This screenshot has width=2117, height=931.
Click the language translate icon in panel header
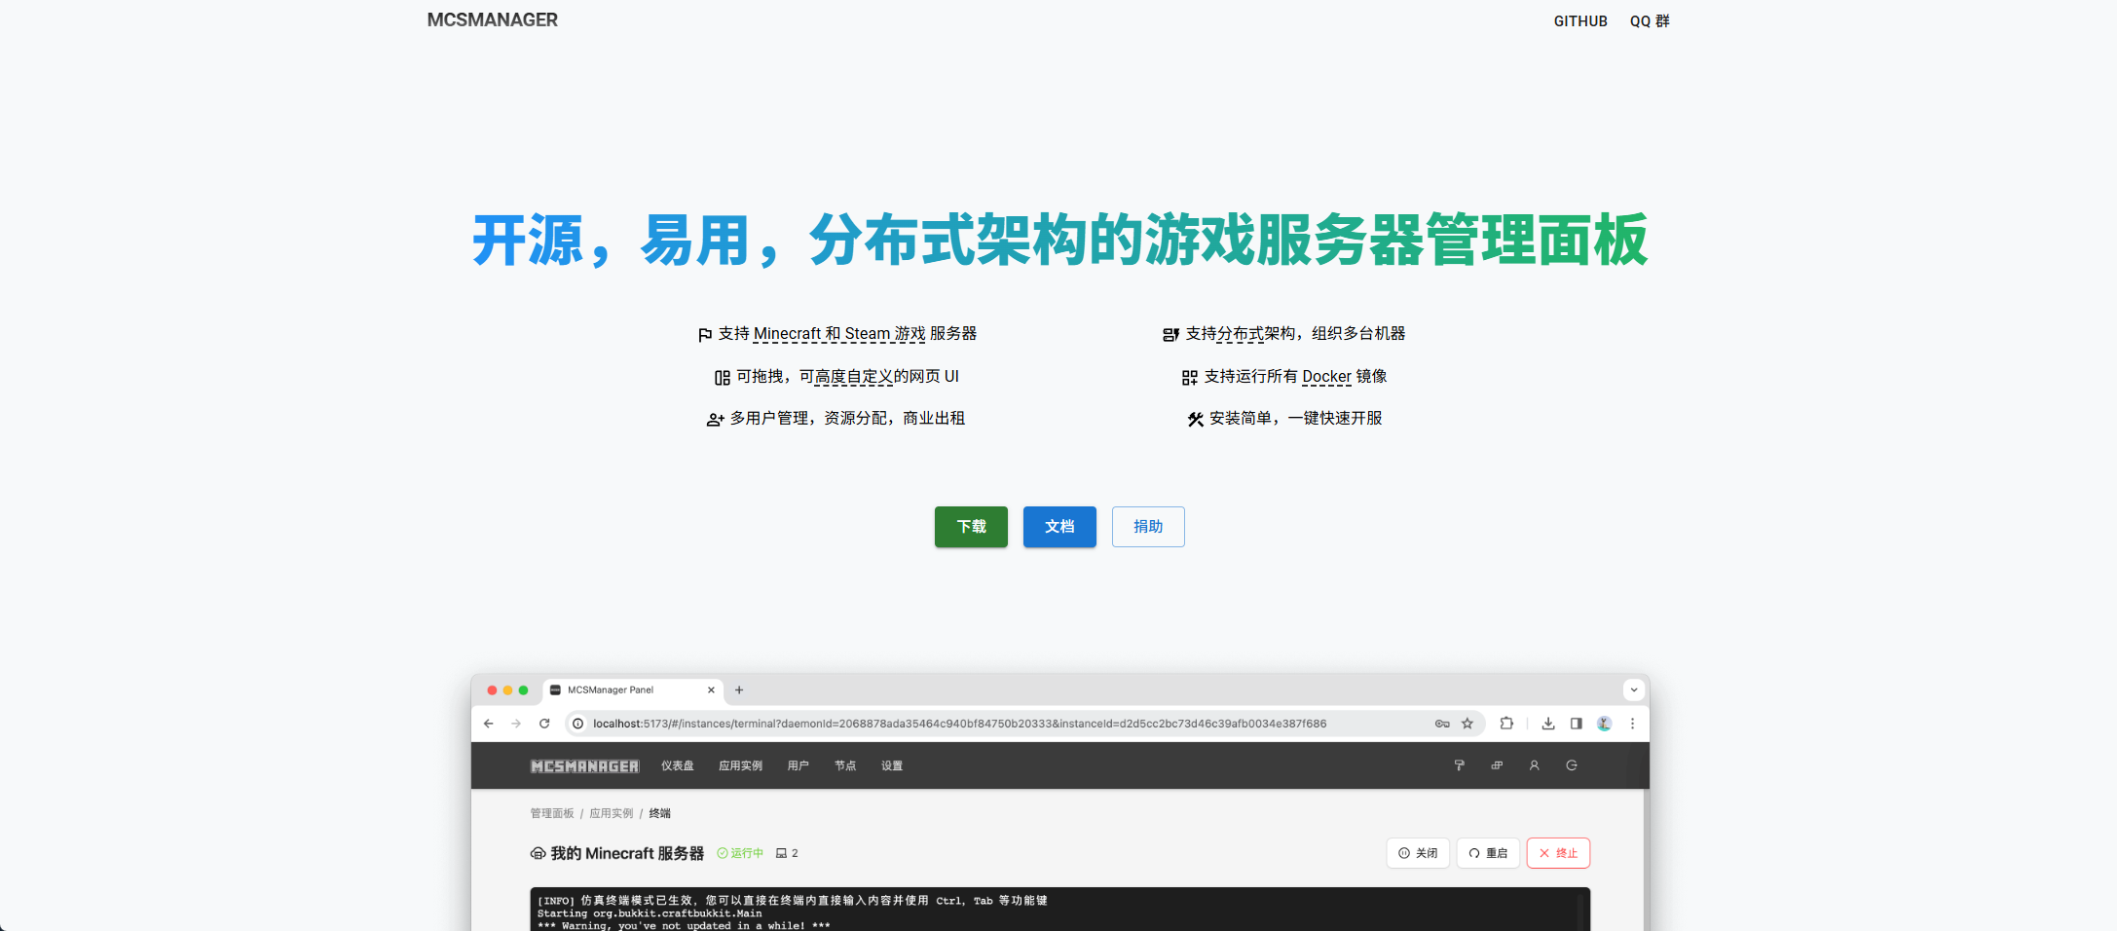(x=1497, y=765)
